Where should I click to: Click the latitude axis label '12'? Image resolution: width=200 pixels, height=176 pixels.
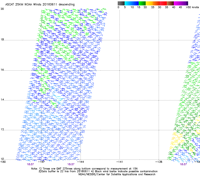click(2, 129)
